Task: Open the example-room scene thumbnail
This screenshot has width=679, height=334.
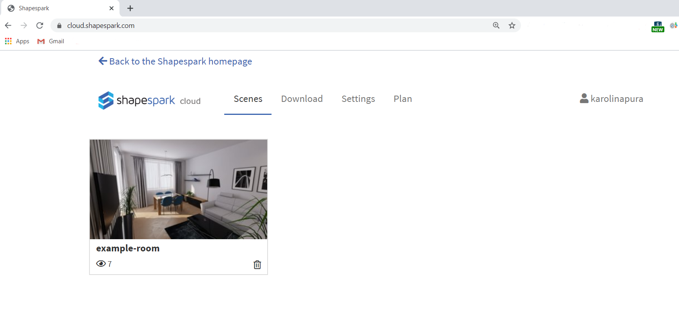Action: coord(178,189)
